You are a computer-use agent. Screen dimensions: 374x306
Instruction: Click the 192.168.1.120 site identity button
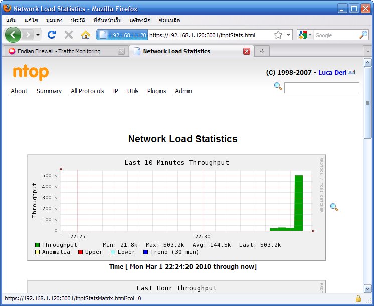(x=122, y=35)
